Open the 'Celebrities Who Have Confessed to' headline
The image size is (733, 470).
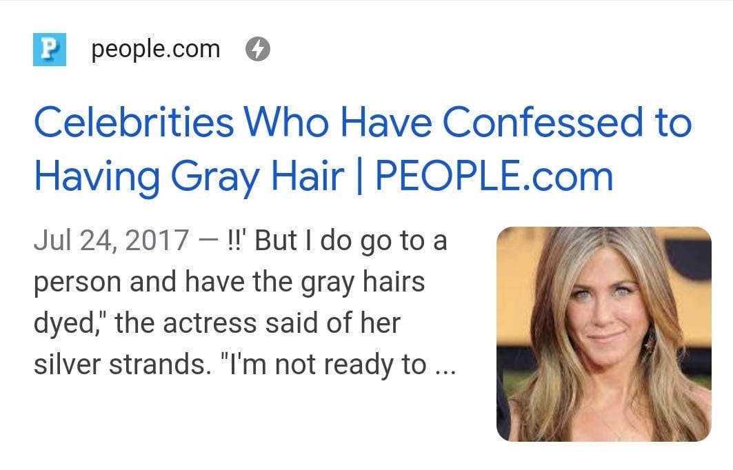point(363,123)
